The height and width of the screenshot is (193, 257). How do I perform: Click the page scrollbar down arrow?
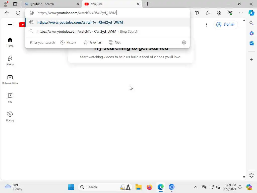pyautogui.click(x=244, y=177)
